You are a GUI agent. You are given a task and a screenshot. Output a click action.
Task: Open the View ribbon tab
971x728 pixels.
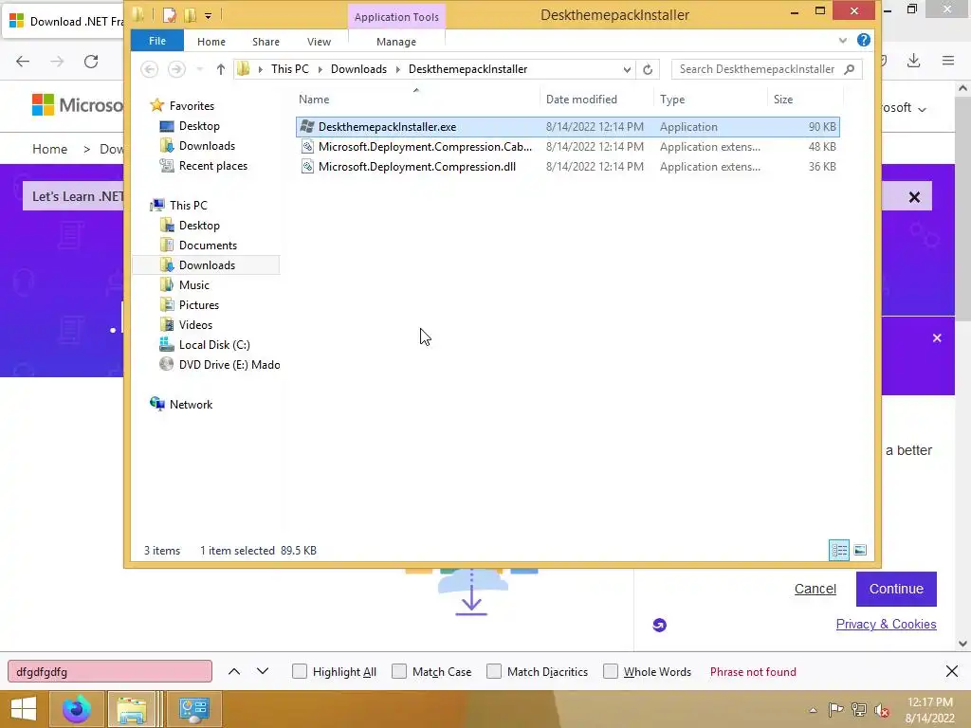coord(319,42)
